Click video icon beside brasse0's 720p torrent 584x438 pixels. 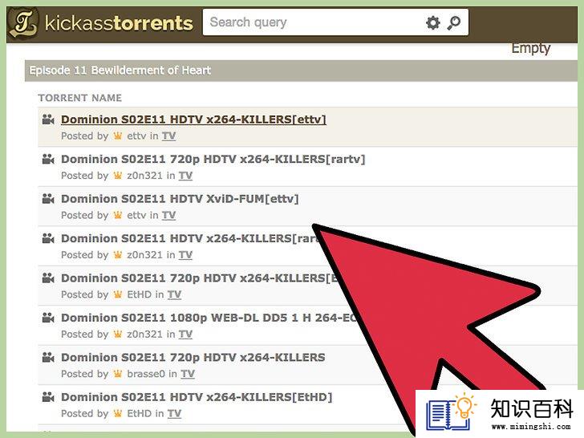[x=48, y=358]
